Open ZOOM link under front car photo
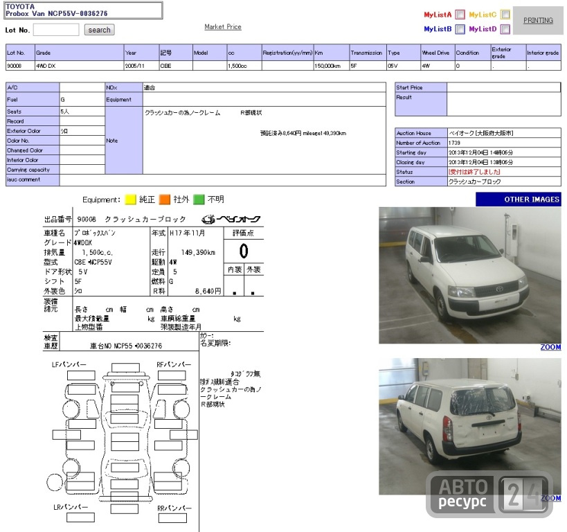 pyautogui.click(x=550, y=347)
